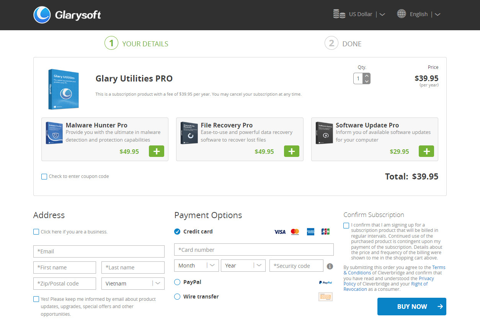Screen dimensions: 480x323
Task: Click the JCB card logo
Action: pos(325,232)
